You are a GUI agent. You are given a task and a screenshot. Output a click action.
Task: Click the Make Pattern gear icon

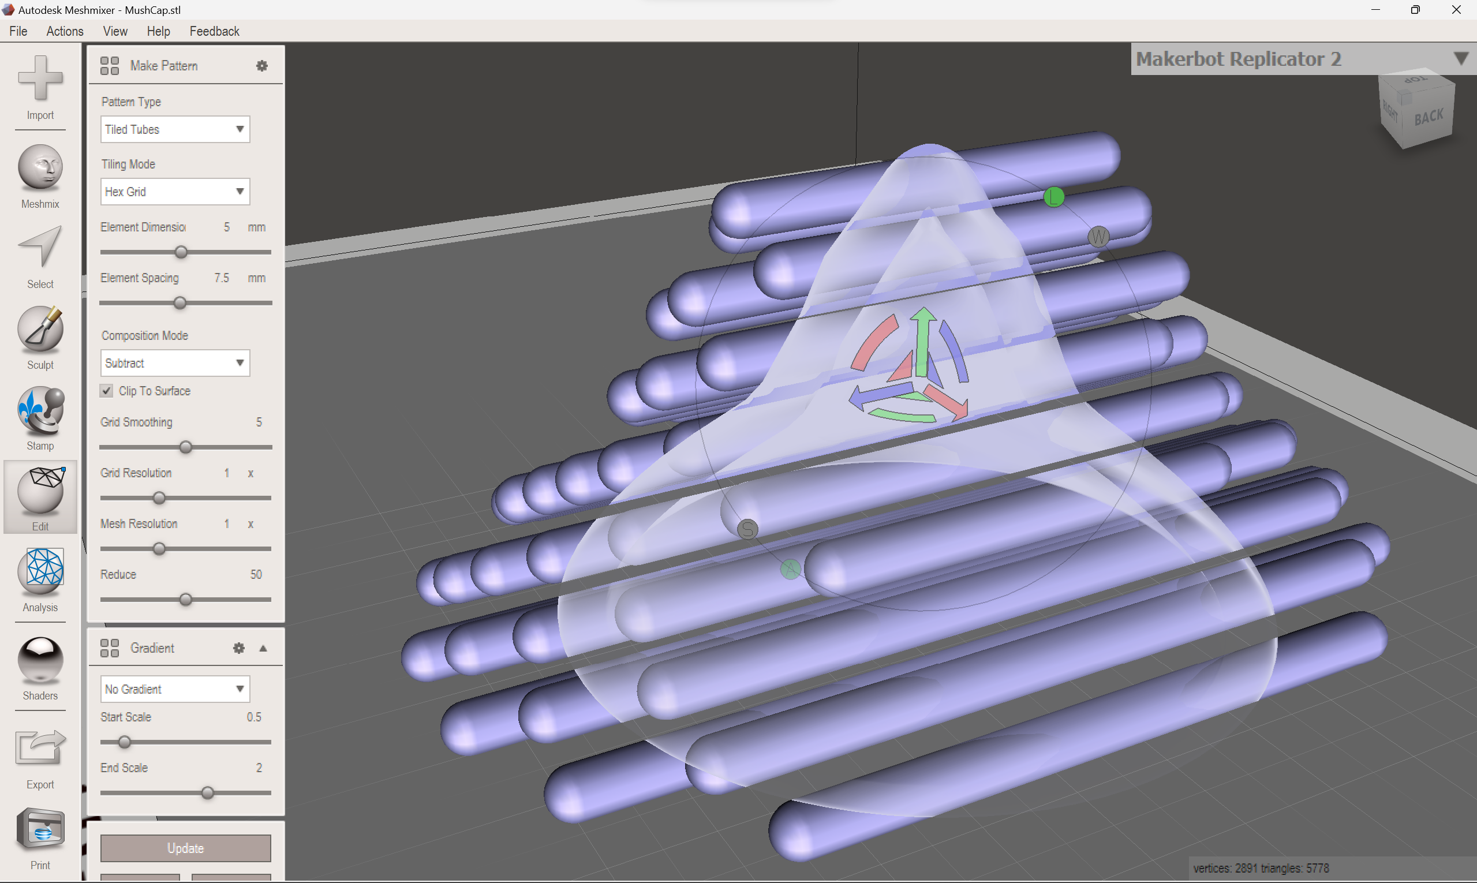(x=262, y=66)
